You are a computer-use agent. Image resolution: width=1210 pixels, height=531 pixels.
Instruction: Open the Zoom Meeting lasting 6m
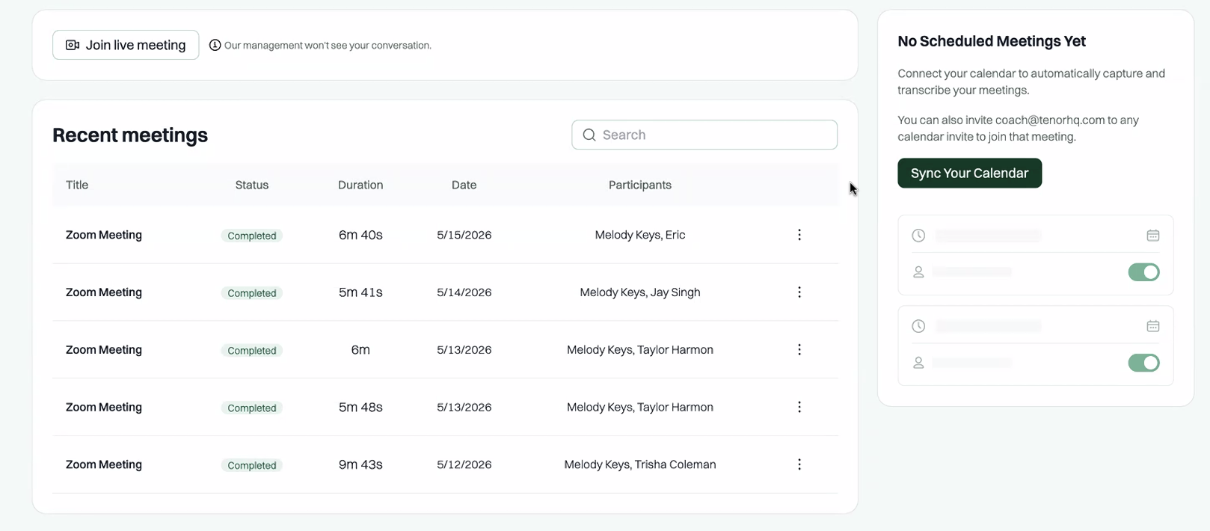(104, 349)
